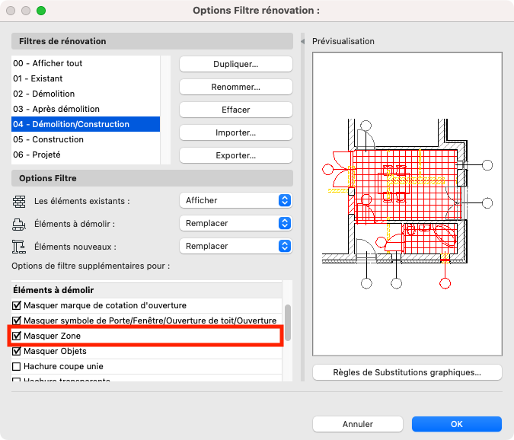
Task: Toggle the Masquer Objets checkbox
Action: pos(17,351)
